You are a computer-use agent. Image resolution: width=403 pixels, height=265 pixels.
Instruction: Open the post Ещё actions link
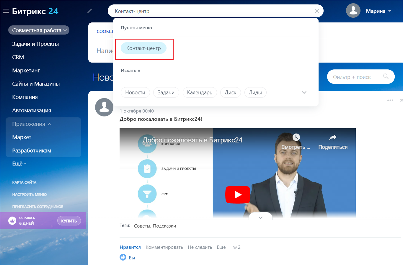click(221, 247)
